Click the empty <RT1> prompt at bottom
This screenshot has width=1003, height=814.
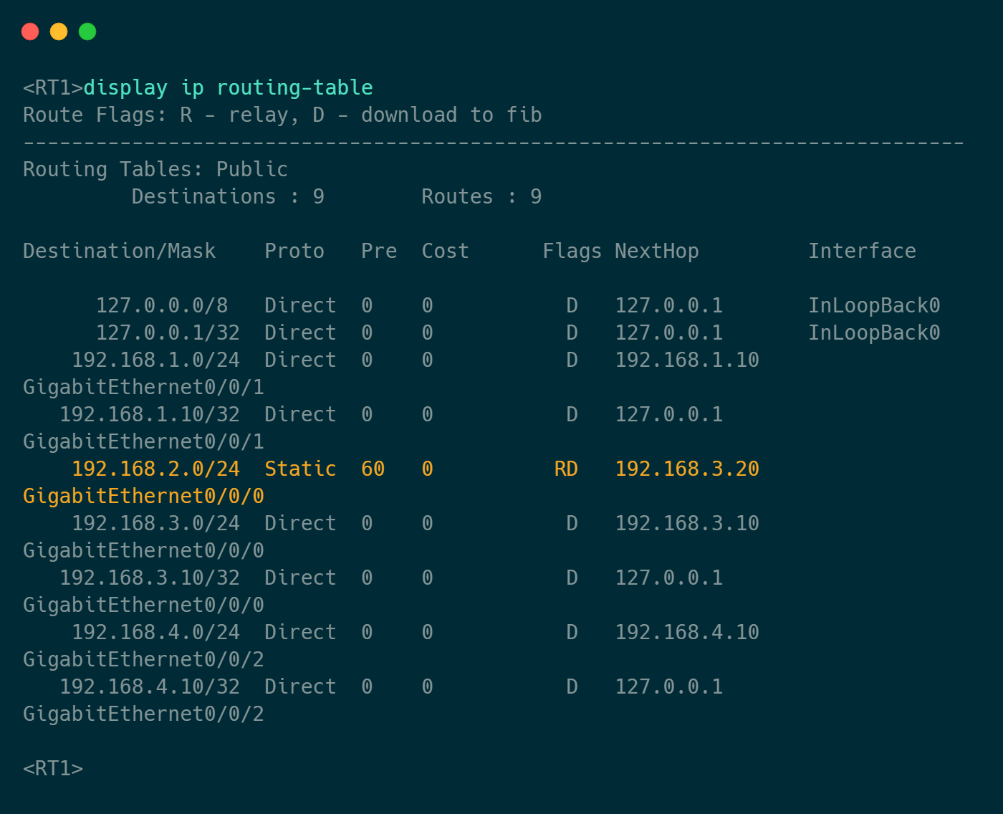53,768
